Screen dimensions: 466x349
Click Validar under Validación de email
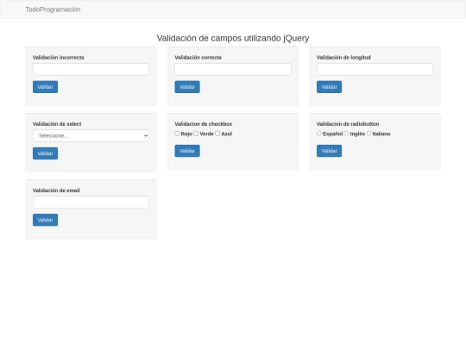pyautogui.click(x=45, y=220)
